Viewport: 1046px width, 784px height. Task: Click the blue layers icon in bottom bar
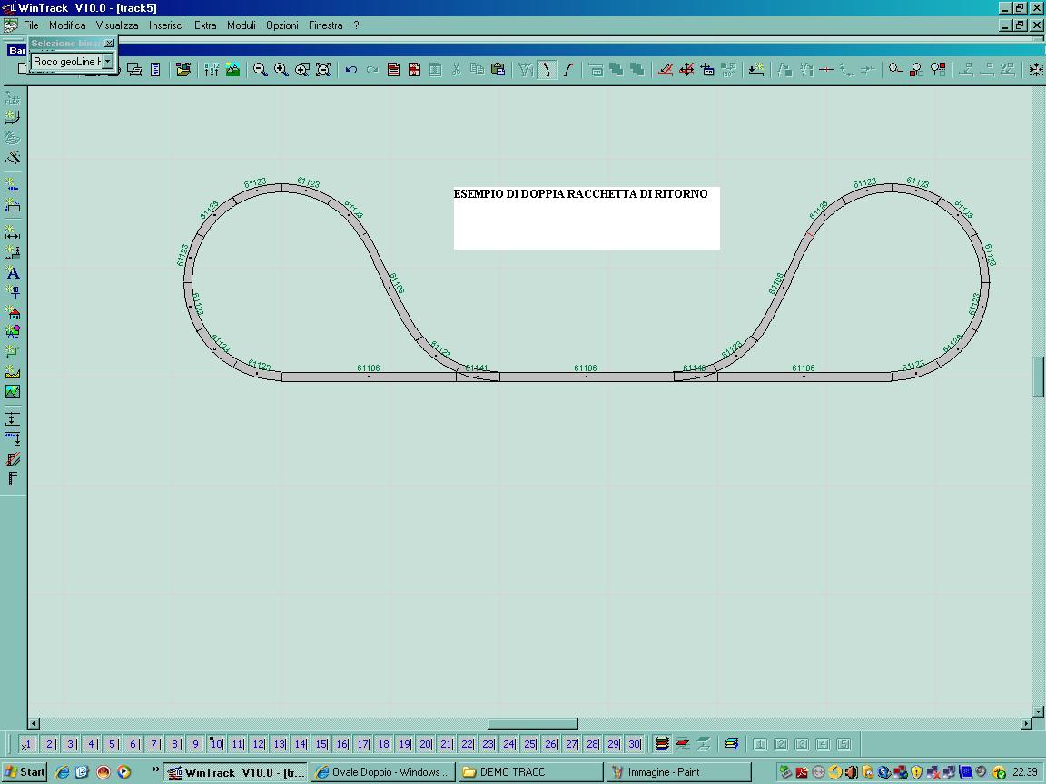[x=731, y=744]
